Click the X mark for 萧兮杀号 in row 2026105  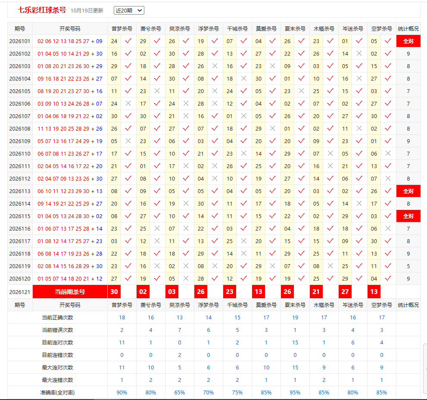pos(157,91)
